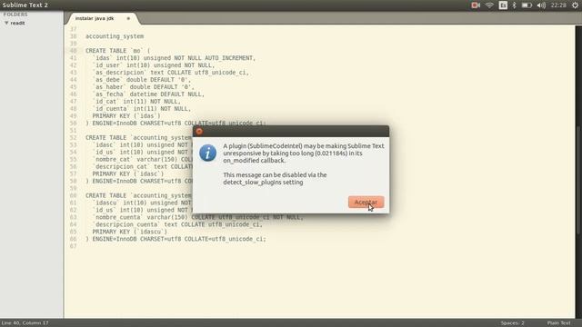Click 'PRIMARY KEY (`idascu`)' line

tap(130, 232)
